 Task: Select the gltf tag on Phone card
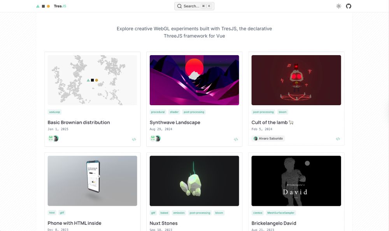(x=62, y=213)
